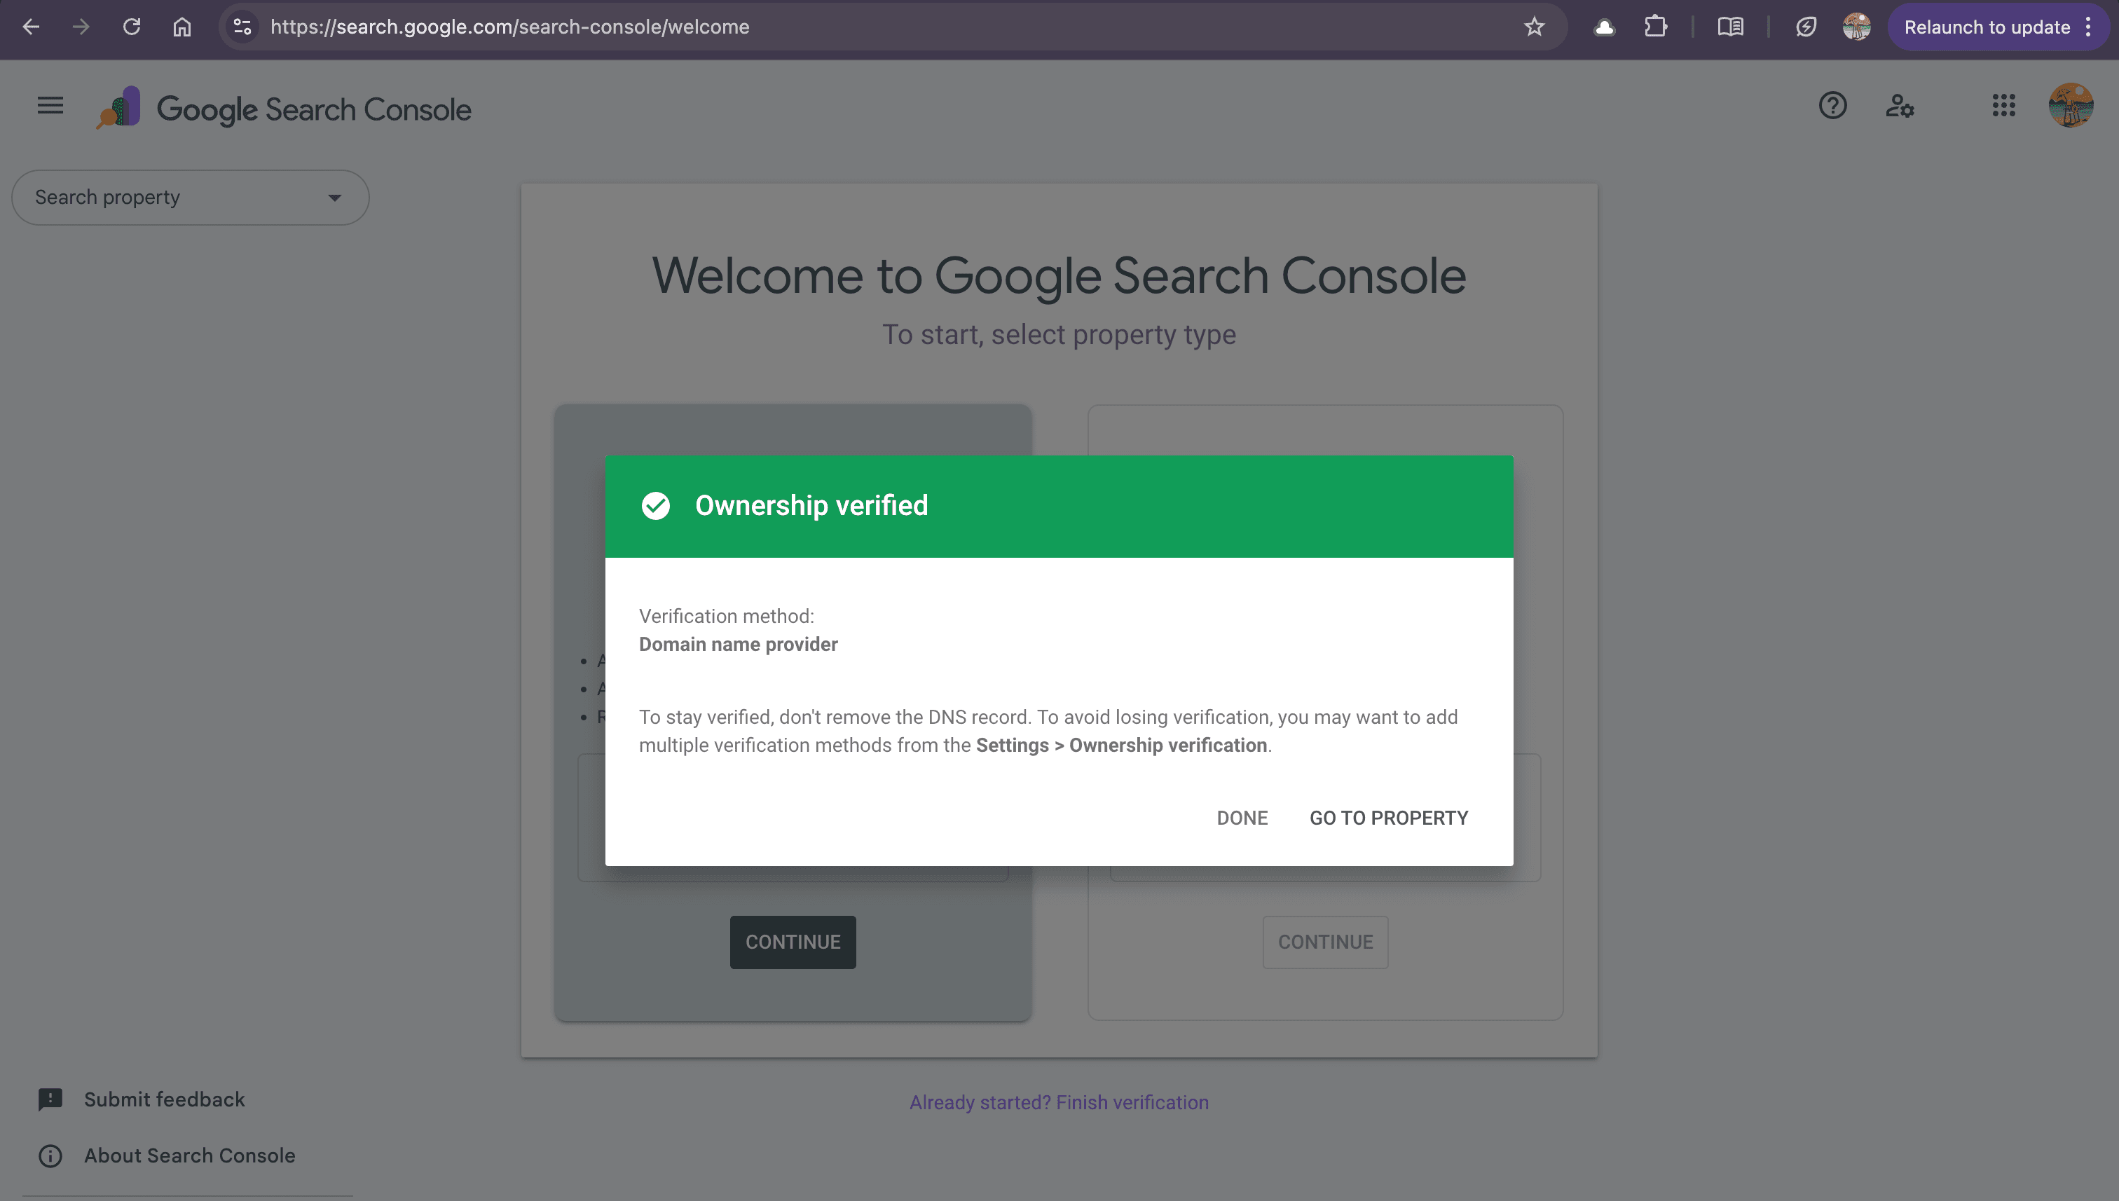2119x1201 pixels.
Task: Toggle site information via the tune icon
Action: (242, 27)
